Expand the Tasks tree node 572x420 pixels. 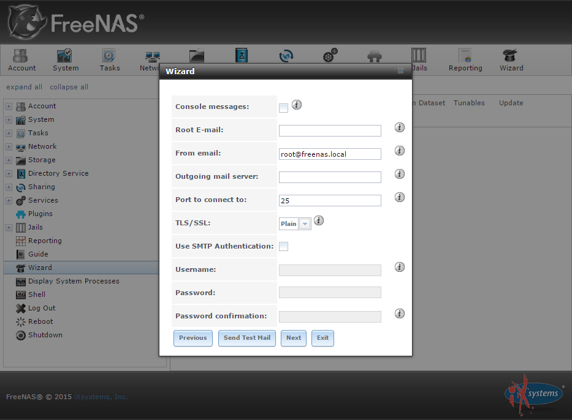(x=9, y=133)
